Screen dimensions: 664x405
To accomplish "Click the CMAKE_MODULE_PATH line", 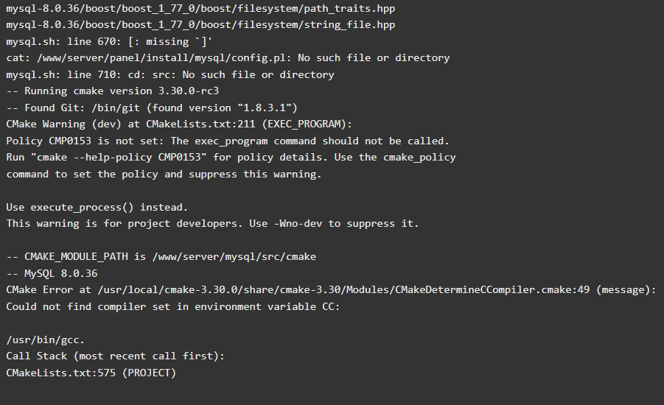I will coord(161,257).
